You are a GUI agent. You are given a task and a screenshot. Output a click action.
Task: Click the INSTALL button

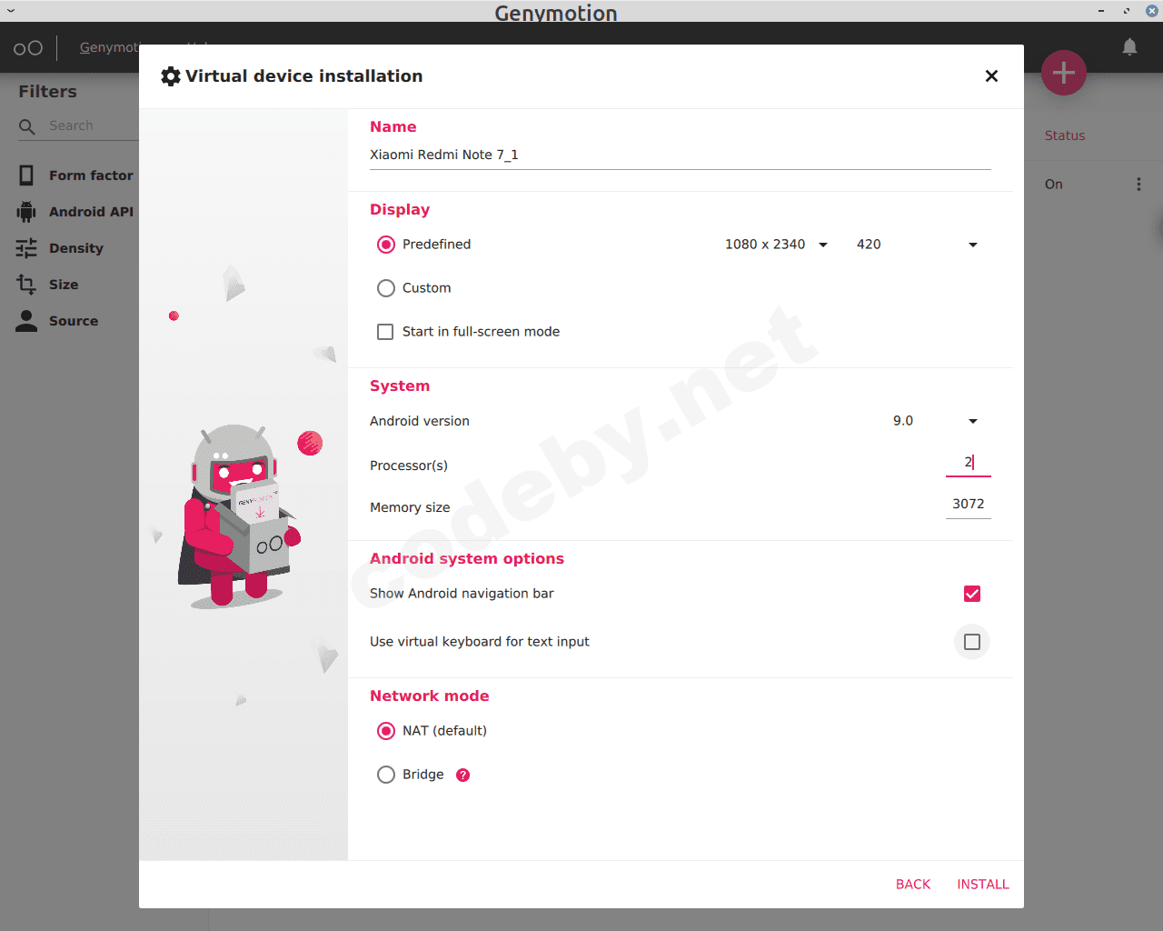click(983, 885)
